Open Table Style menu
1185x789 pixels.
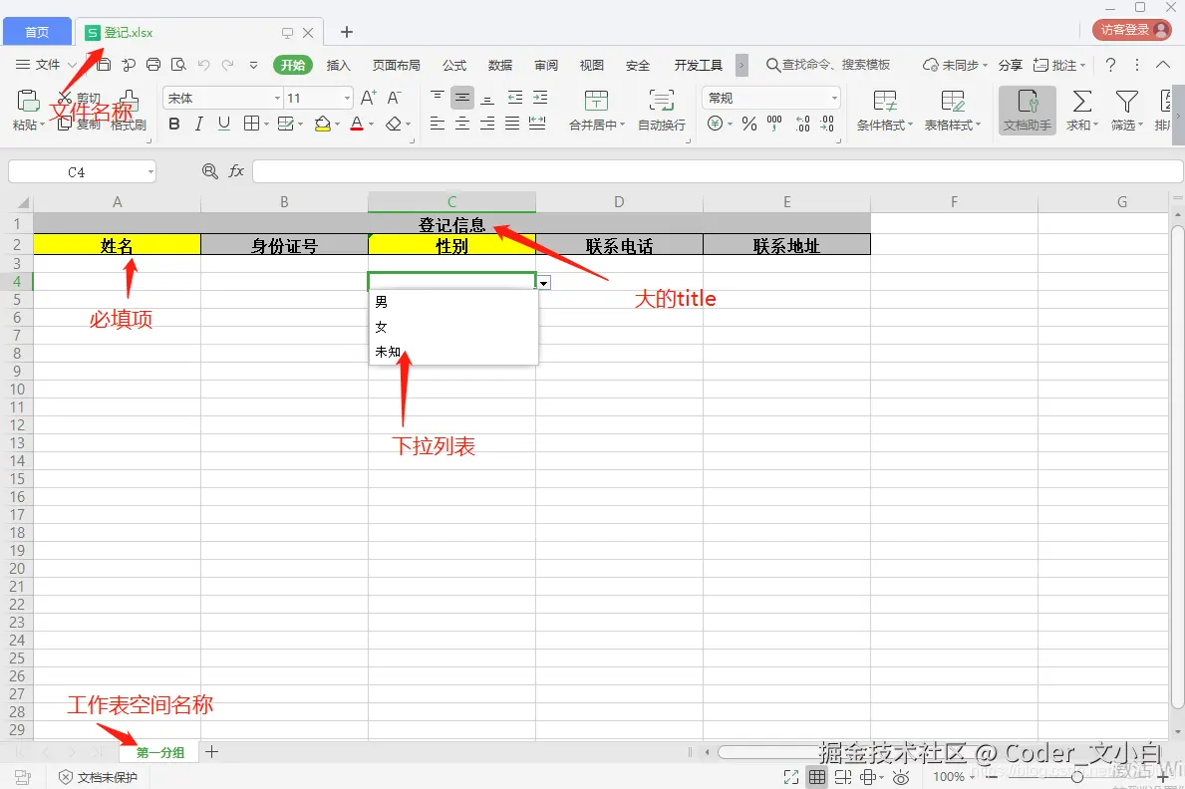(952, 111)
